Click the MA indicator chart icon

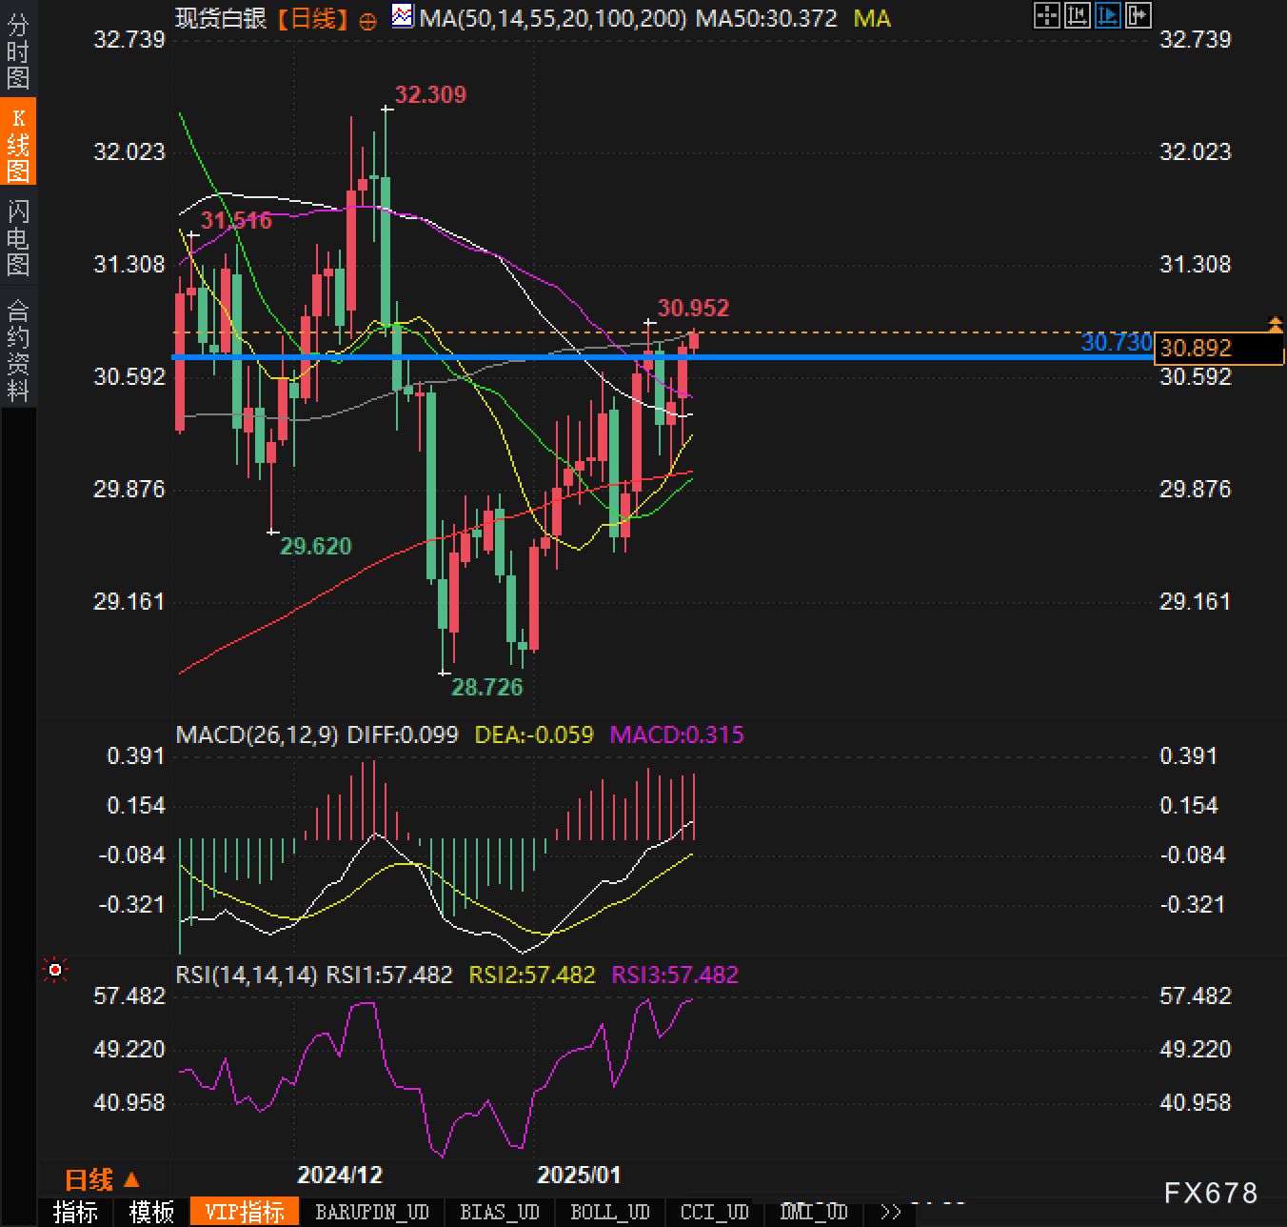403,16
